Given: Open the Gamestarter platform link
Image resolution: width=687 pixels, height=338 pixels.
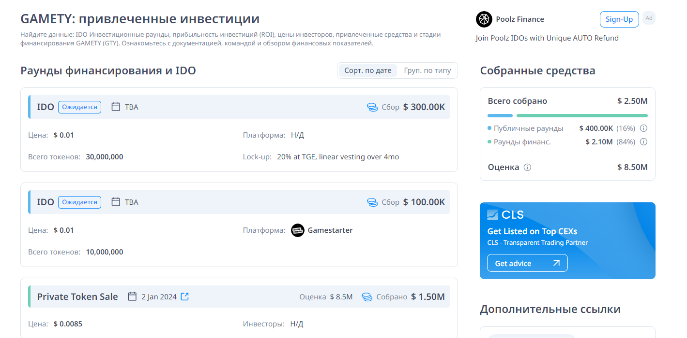Looking at the screenshot, I should (x=330, y=230).
